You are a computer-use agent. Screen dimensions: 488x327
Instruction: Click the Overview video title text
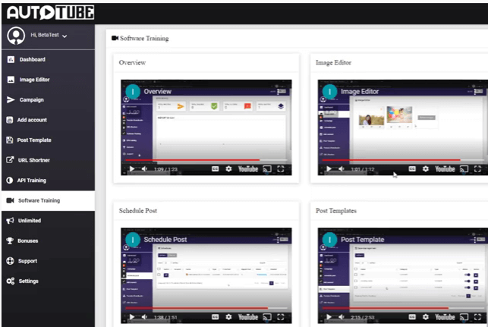pyautogui.click(x=157, y=92)
